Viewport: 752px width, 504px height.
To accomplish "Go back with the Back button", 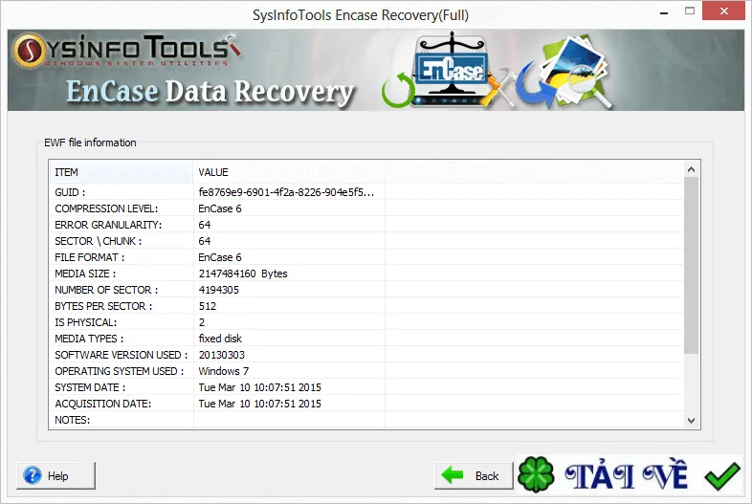I will pyautogui.click(x=474, y=475).
